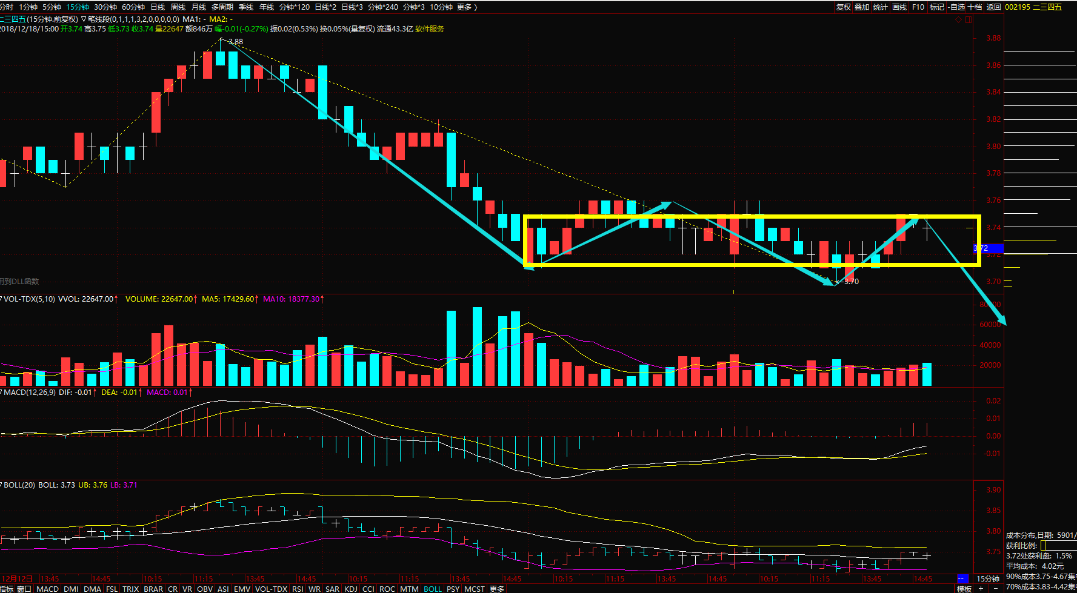Switch to the 60分钟 period tab
The width and height of the screenshot is (1077, 593).
pos(133,7)
